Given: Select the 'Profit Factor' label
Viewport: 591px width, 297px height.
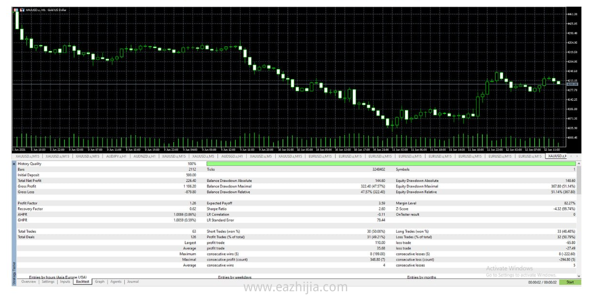Looking at the screenshot, I should [x=27, y=203].
